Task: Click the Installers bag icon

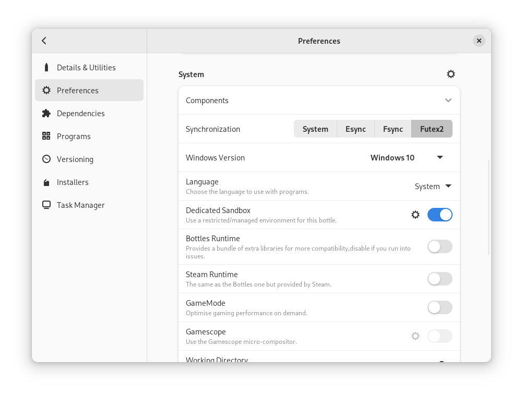Action: click(x=46, y=182)
